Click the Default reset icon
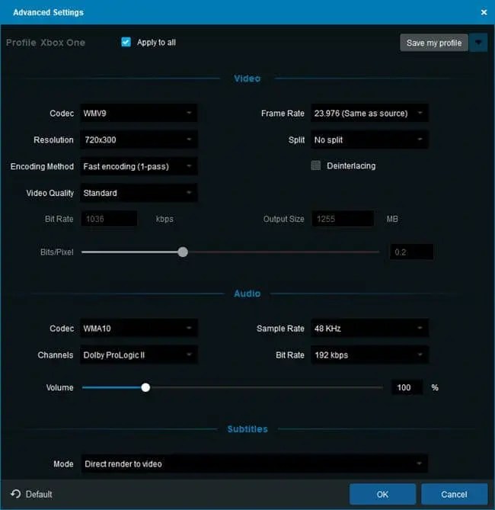The image size is (495, 510). 15,494
